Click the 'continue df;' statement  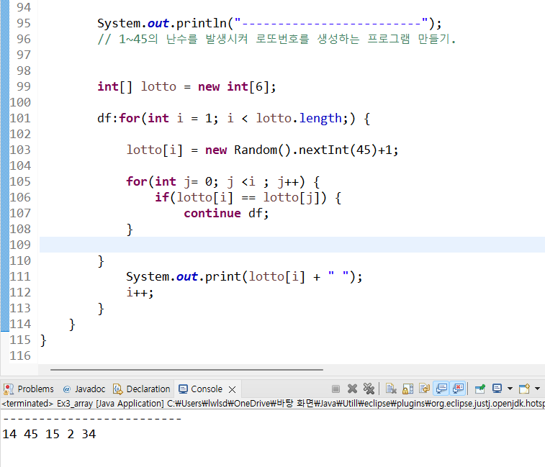[226, 213]
